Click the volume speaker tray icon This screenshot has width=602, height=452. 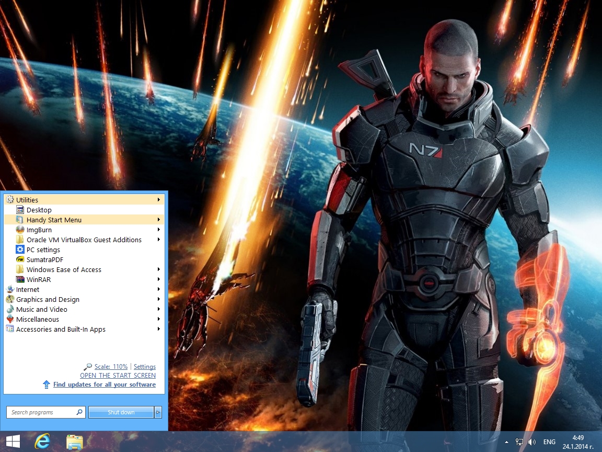coord(532,442)
